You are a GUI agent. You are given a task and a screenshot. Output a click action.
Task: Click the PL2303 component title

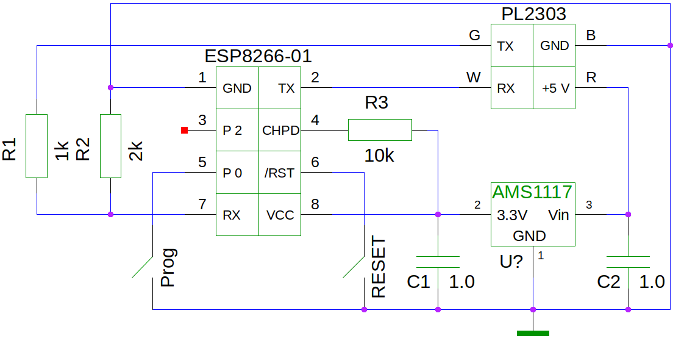click(533, 14)
